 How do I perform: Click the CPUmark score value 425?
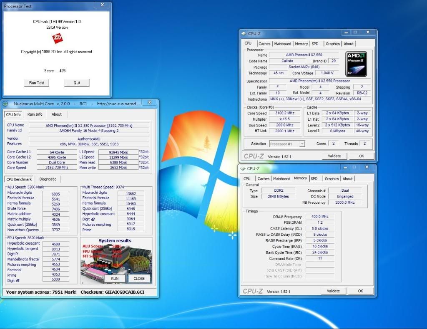tap(63, 71)
